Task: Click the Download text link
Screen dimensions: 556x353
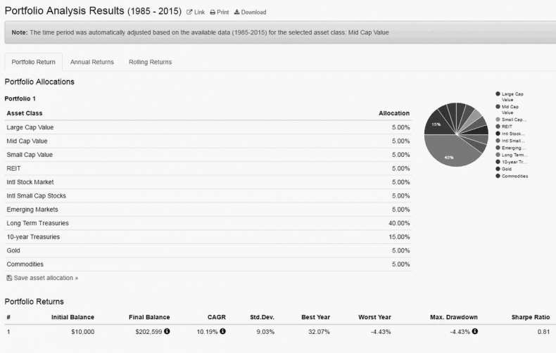Action: [253, 13]
